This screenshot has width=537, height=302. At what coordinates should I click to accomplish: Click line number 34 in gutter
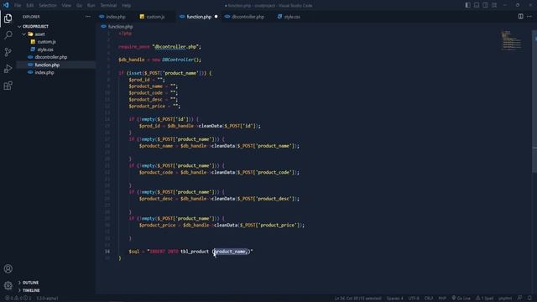click(x=107, y=252)
